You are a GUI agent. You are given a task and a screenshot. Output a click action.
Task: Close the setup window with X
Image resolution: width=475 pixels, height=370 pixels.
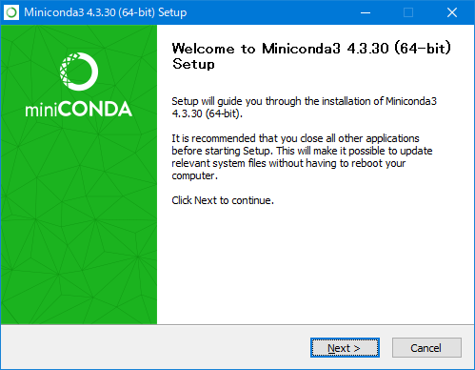pyautogui.click(x=452, y=12)
